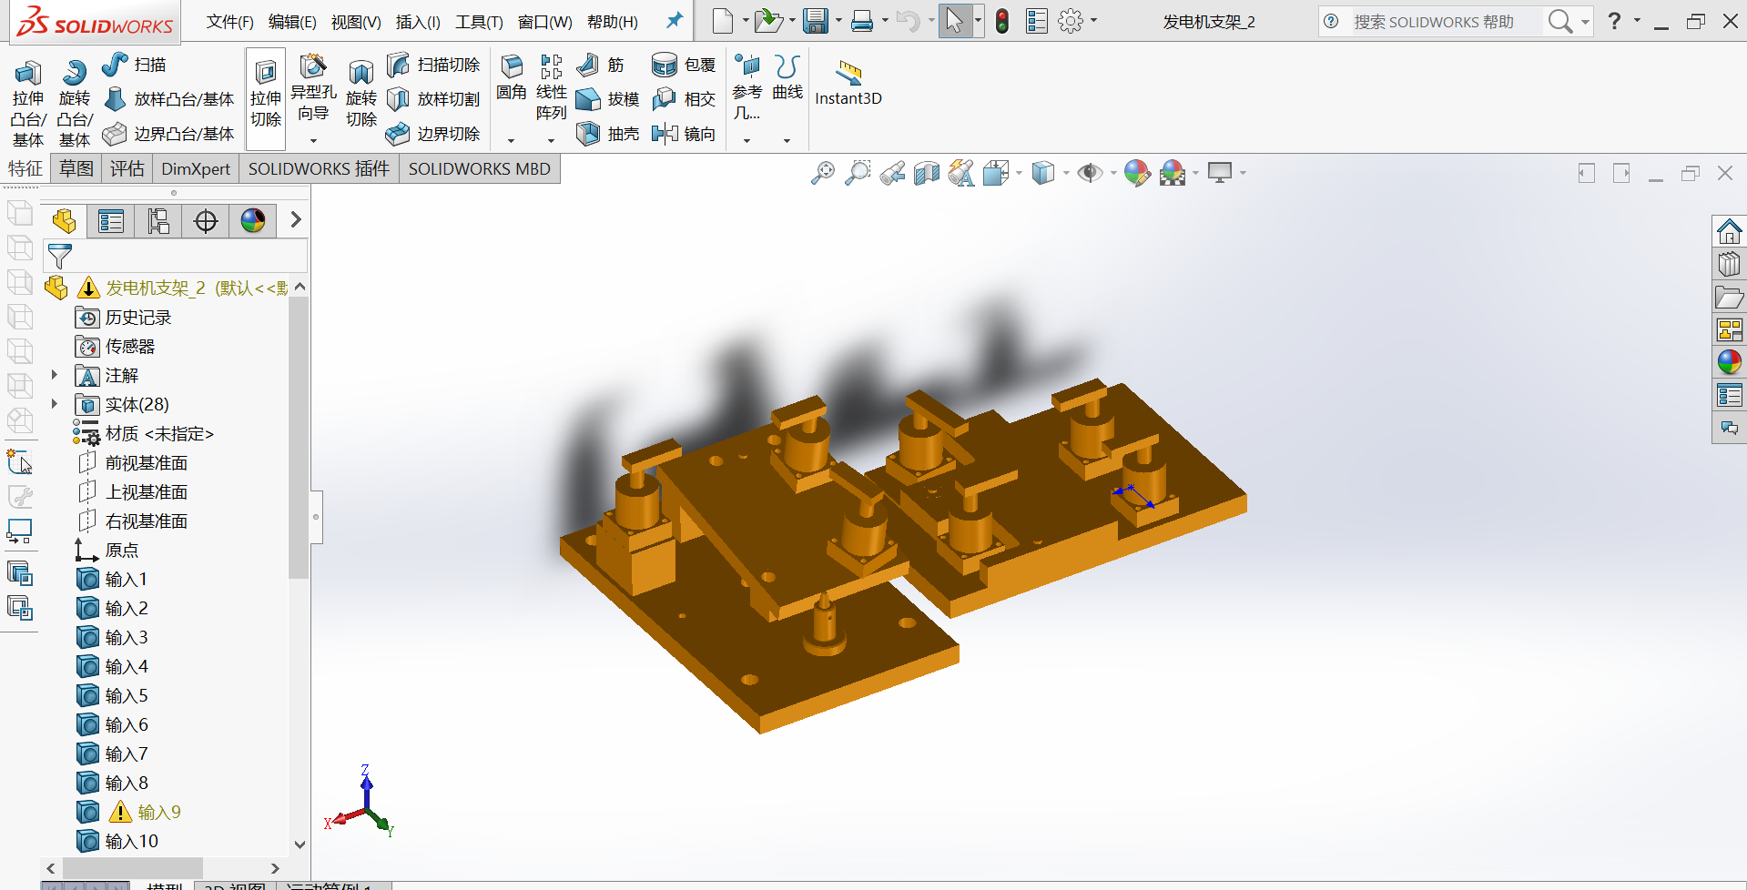Select the Revolved Boss/Base (旋转凸台/基体) tool

point(75,102)
